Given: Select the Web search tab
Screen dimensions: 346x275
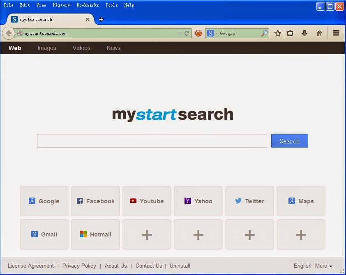Looking at the screenshot, I should 15,48.
